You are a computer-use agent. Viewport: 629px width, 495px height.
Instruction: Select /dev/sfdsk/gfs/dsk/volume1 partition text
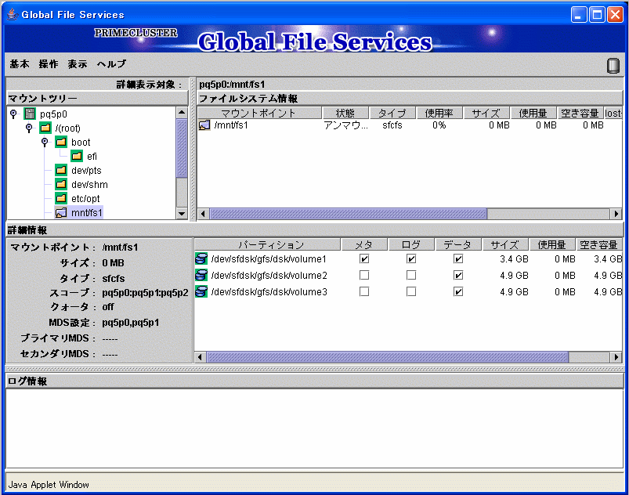269,259
